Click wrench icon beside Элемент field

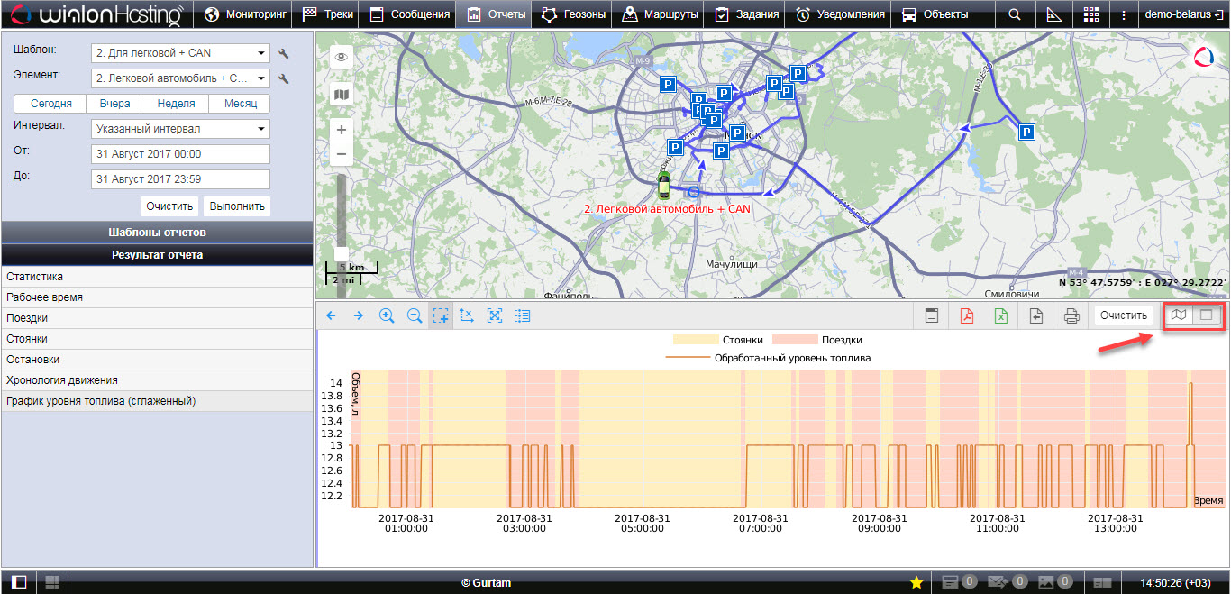point(284,79)
